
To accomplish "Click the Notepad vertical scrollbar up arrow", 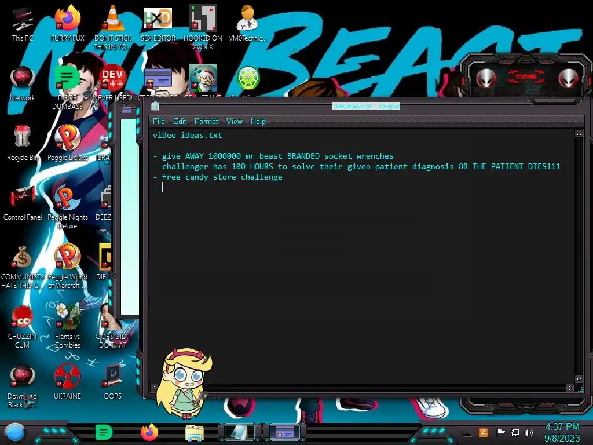I will pos(579,134).
